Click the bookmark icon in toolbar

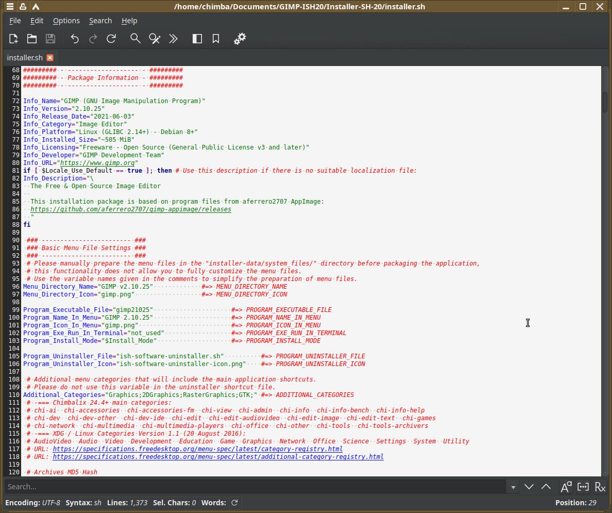pos(216,39)
